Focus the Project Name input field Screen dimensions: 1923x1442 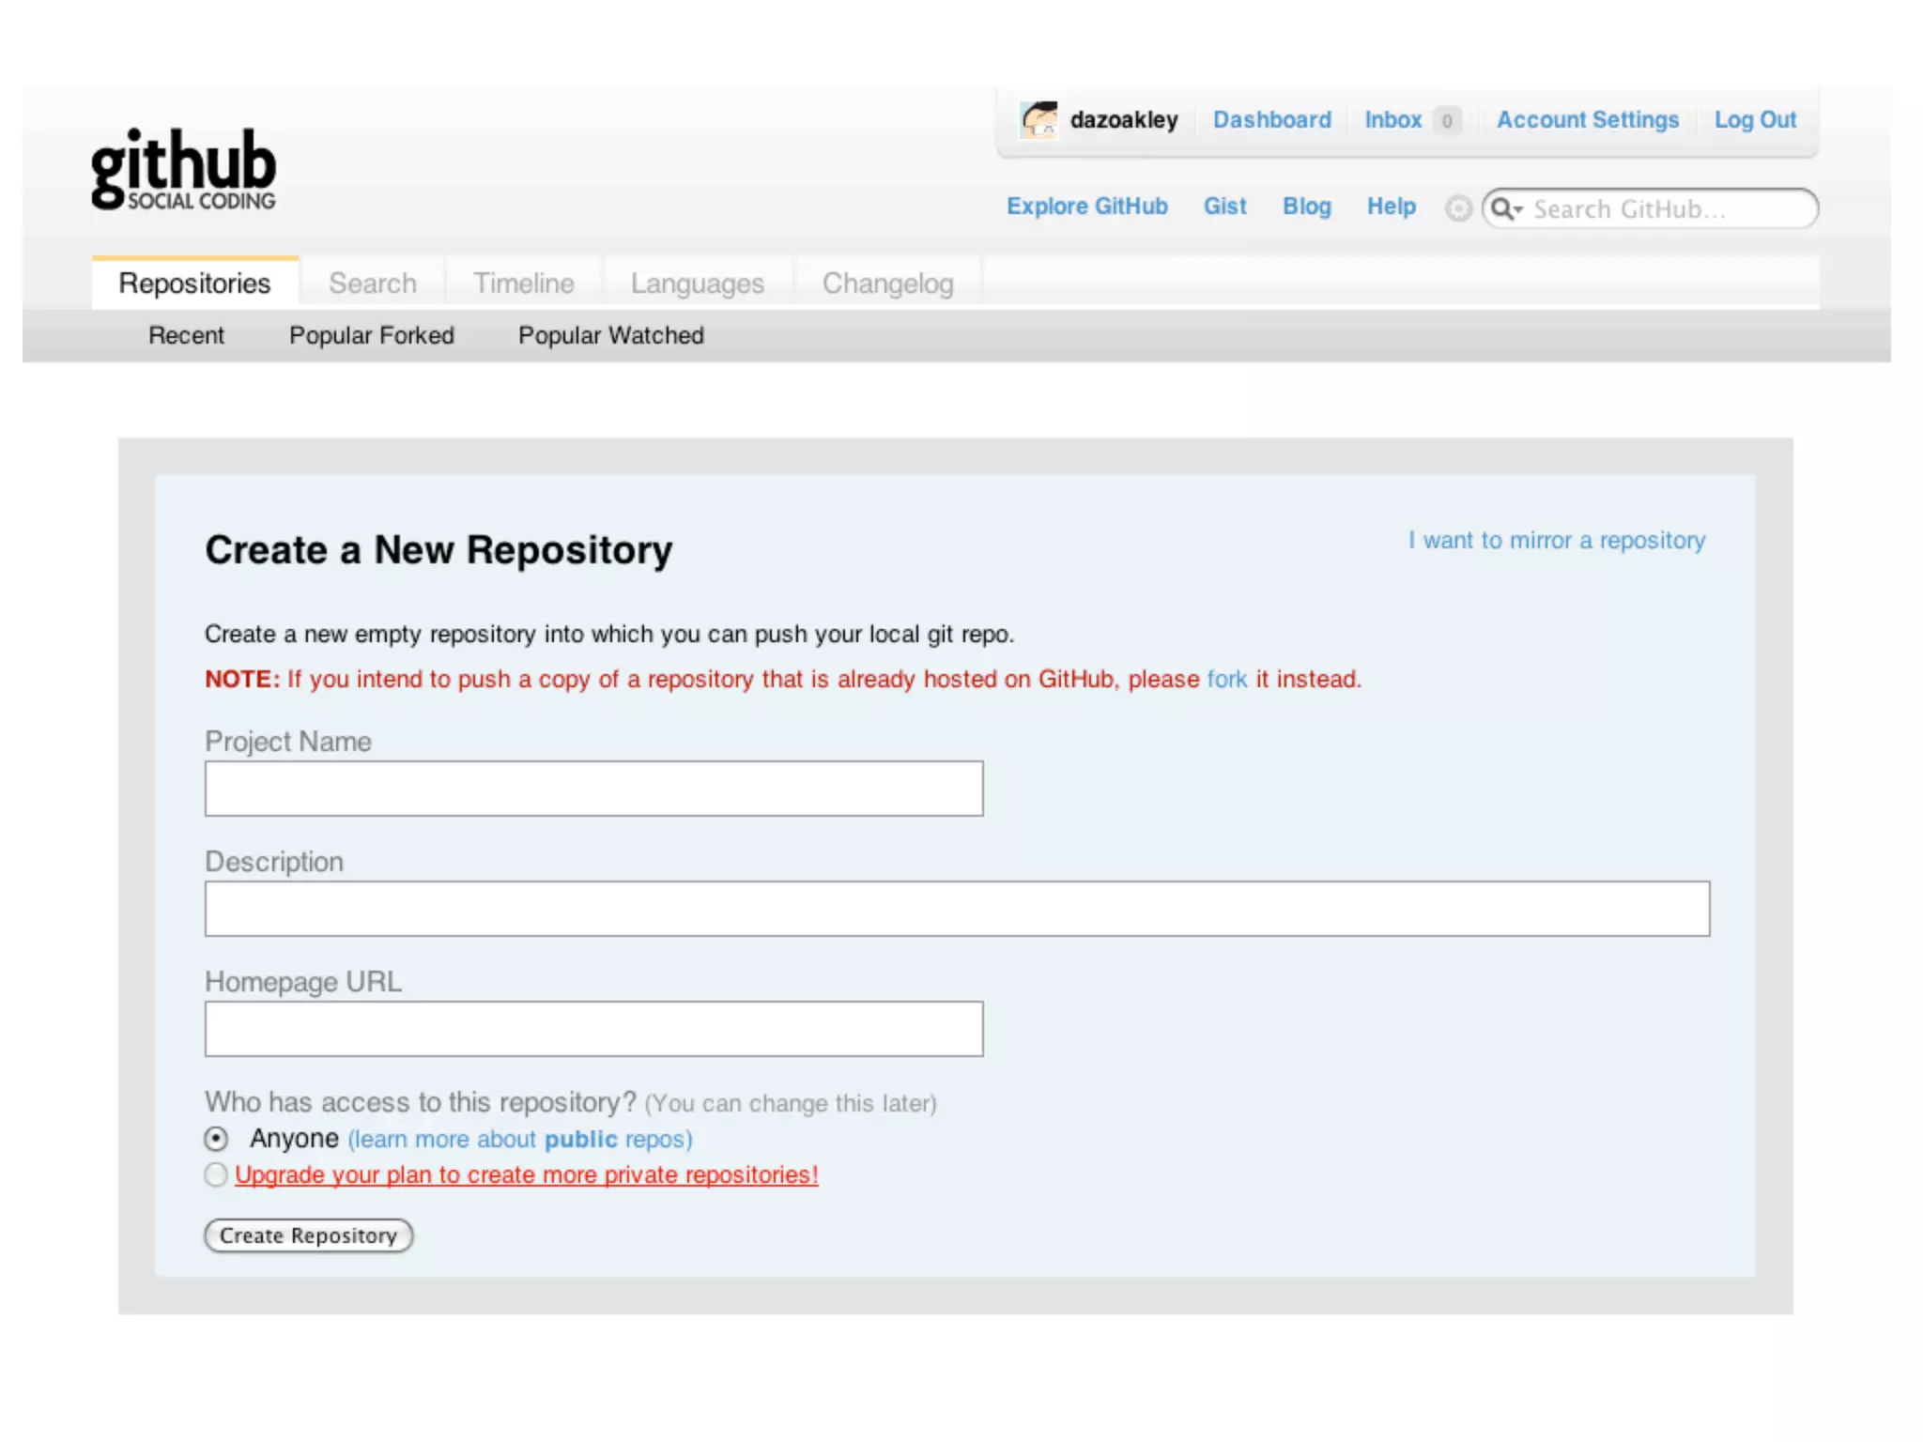593,789
